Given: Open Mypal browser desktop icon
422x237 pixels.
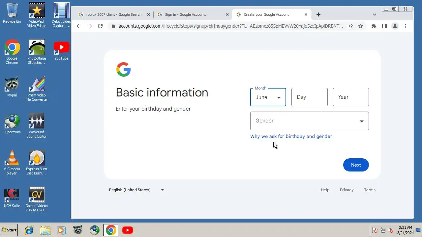Looking at the screenshot, I should (12, 87).
